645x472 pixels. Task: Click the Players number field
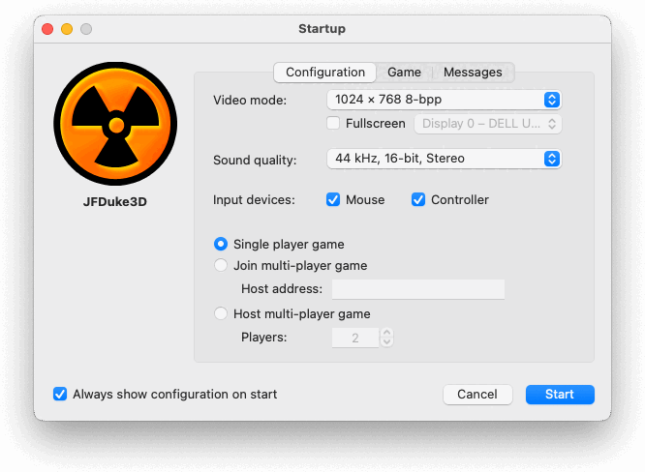[355, 338]
